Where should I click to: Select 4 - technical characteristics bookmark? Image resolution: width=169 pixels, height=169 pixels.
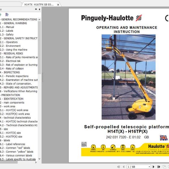coord(15,118)
